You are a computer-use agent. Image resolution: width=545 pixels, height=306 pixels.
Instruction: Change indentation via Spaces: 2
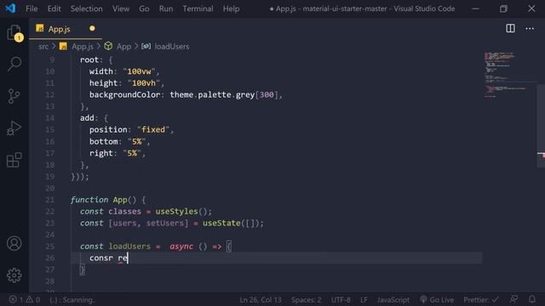click(307, 300)
